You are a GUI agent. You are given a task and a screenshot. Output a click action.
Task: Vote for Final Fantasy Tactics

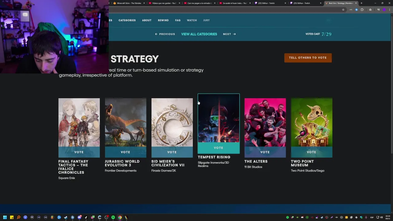click(79, 152)
